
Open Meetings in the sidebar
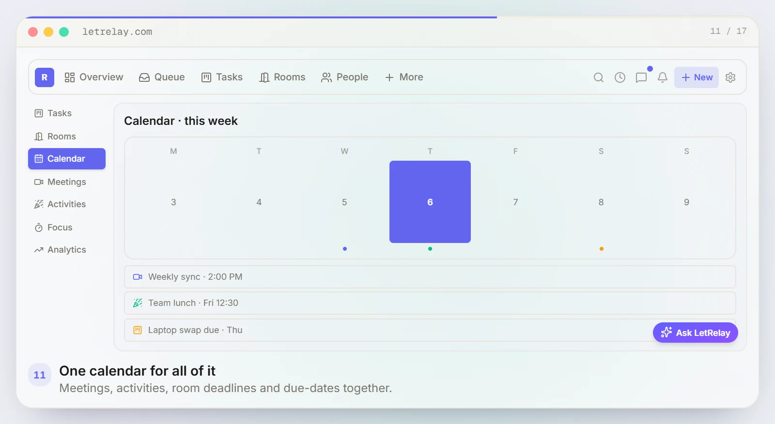(x=67, y=182)
